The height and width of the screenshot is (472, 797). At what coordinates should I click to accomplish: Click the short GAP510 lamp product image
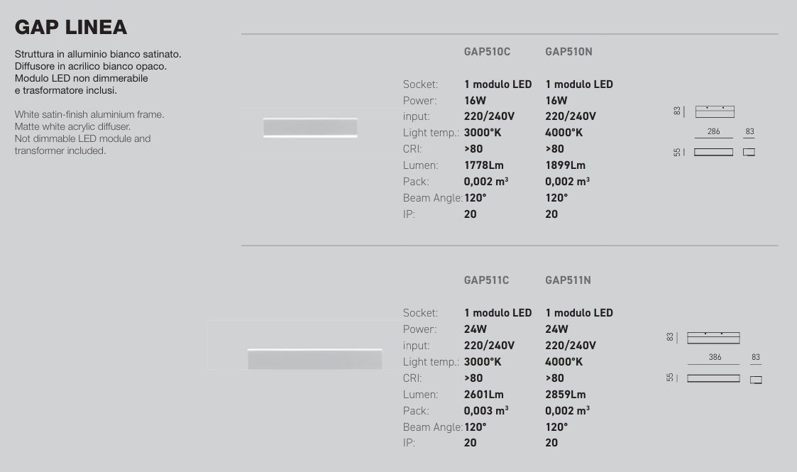[x=310, y=128]
